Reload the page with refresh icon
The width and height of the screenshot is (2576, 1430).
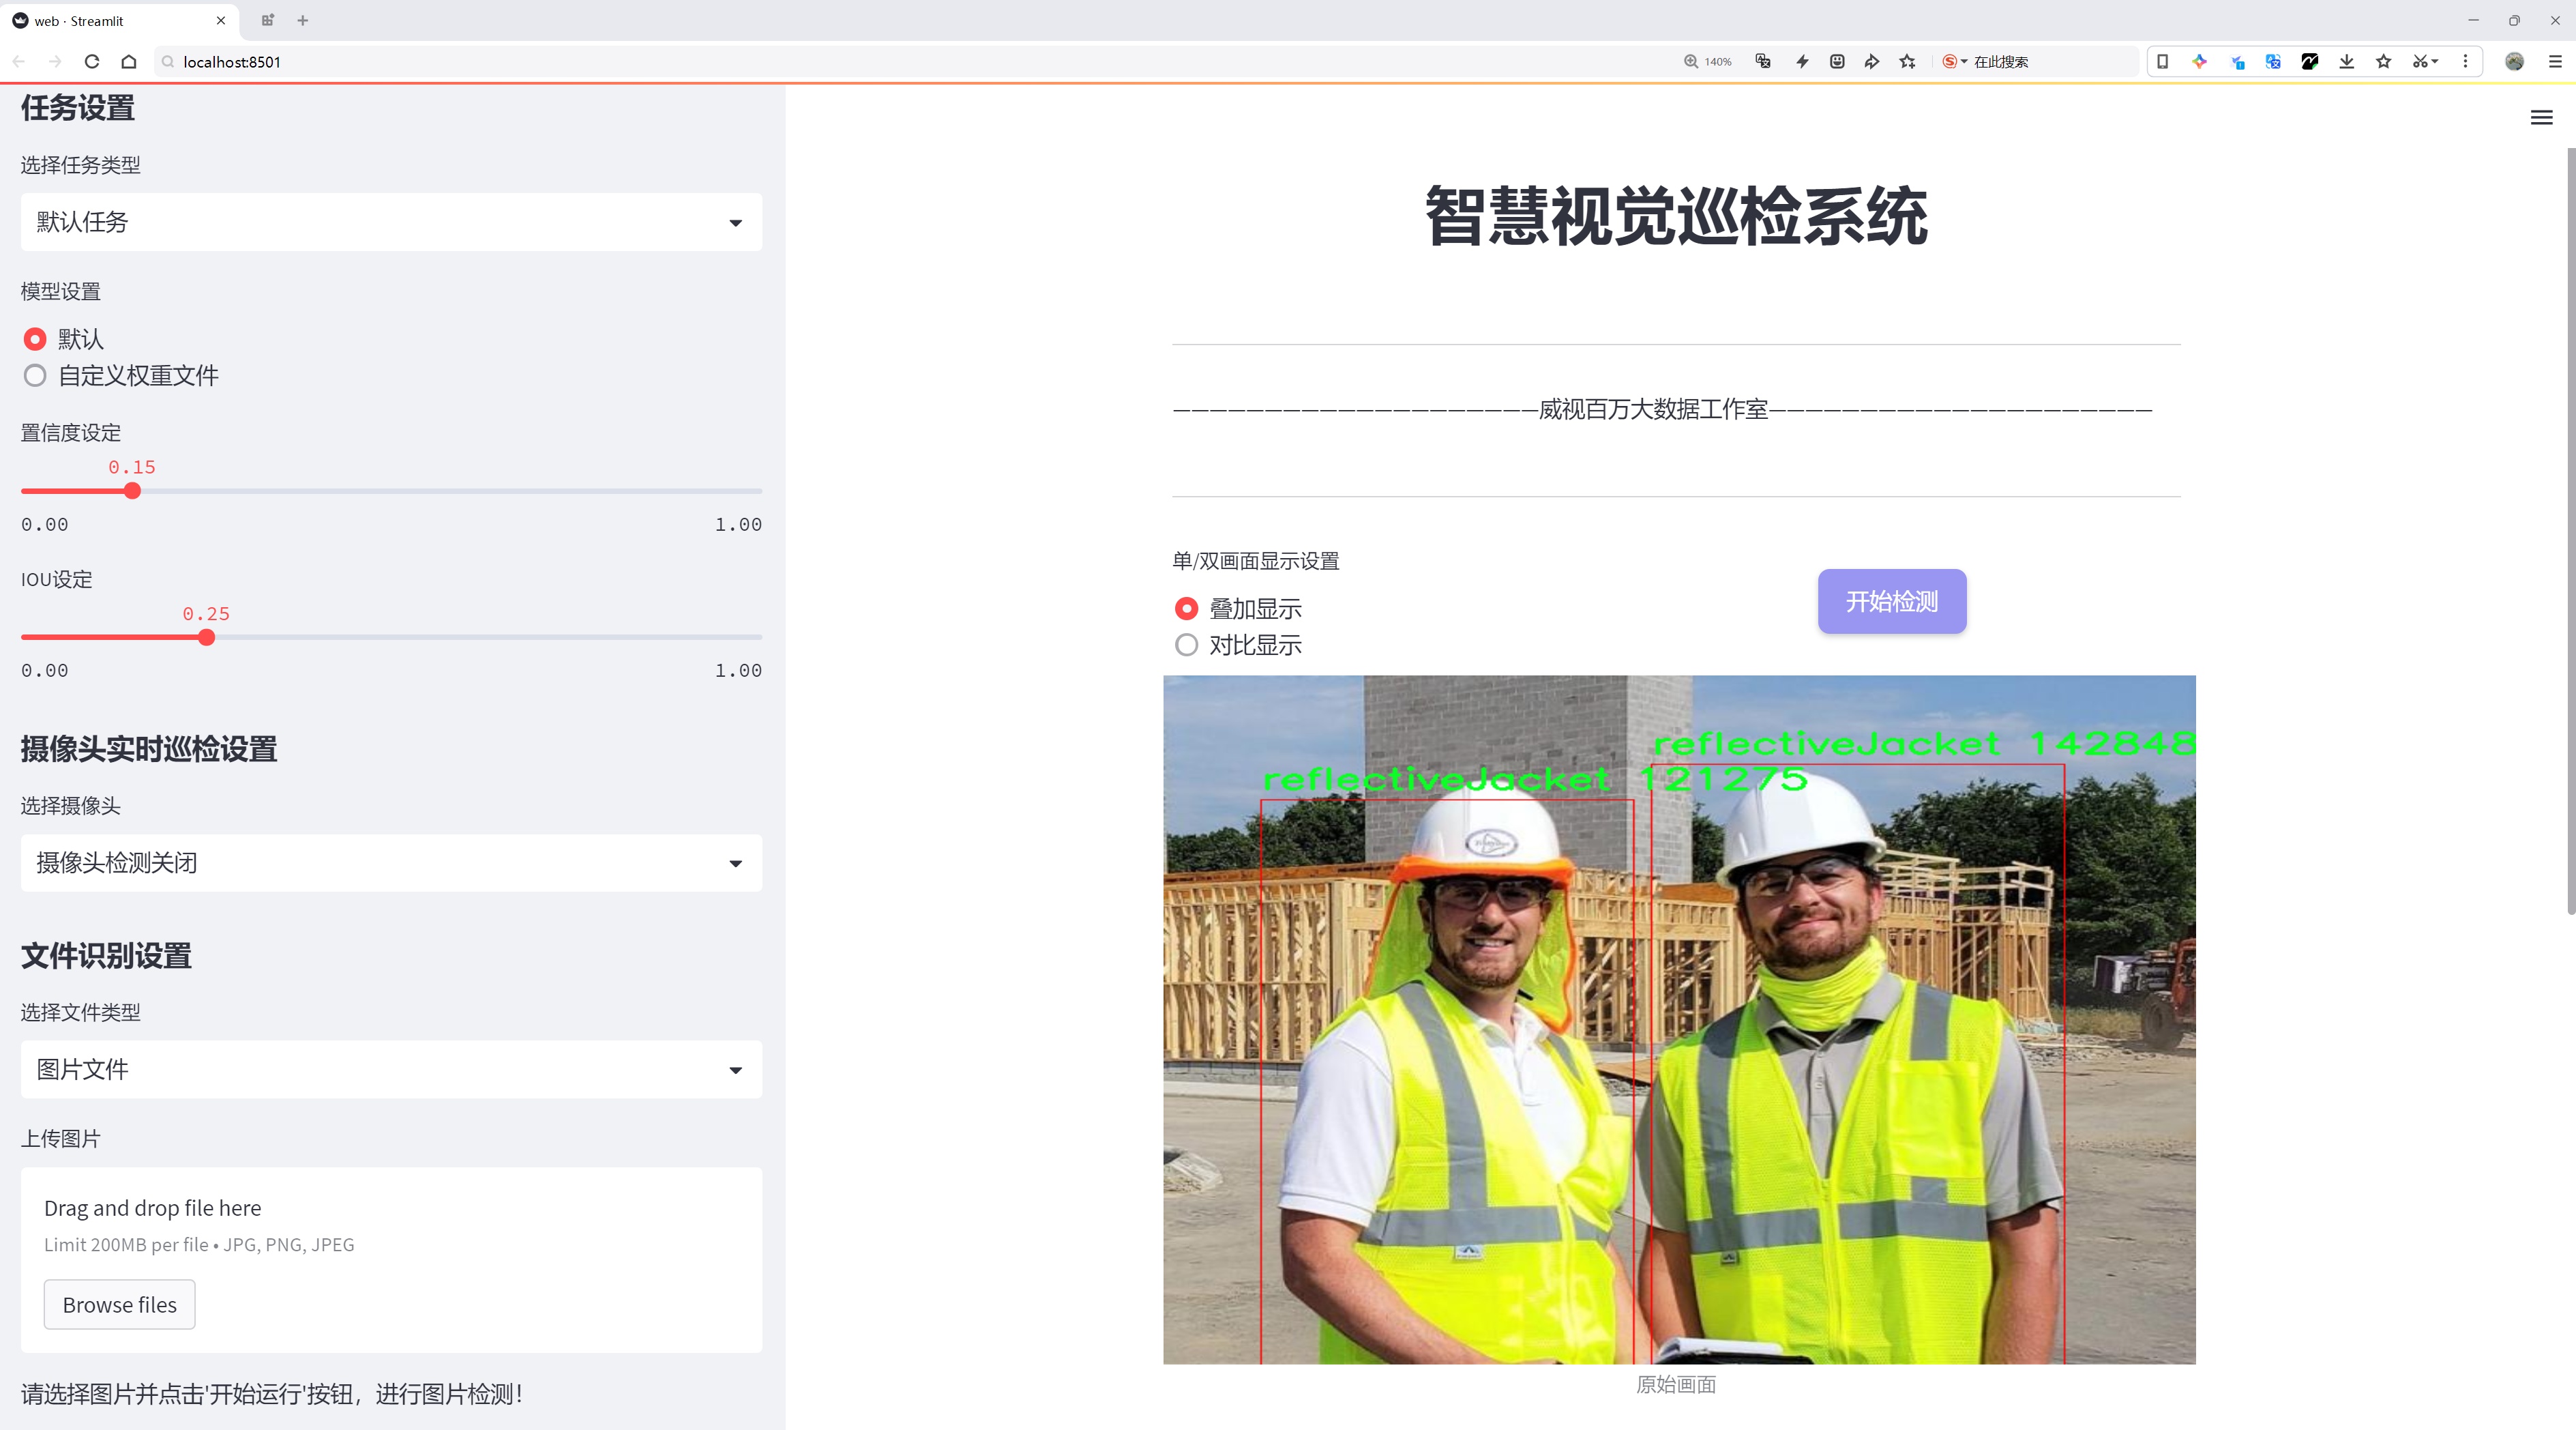92,62
